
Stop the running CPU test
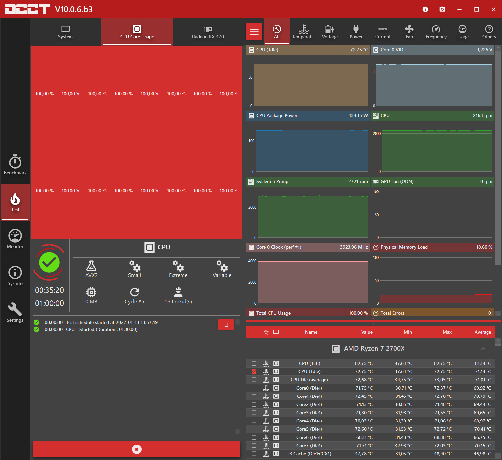point(137,449)
